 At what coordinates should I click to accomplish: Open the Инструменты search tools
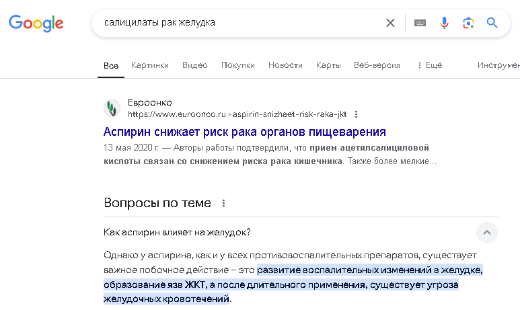tap(498, 65)
